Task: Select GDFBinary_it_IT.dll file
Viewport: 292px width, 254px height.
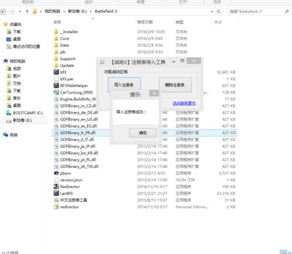Action: 77,140
